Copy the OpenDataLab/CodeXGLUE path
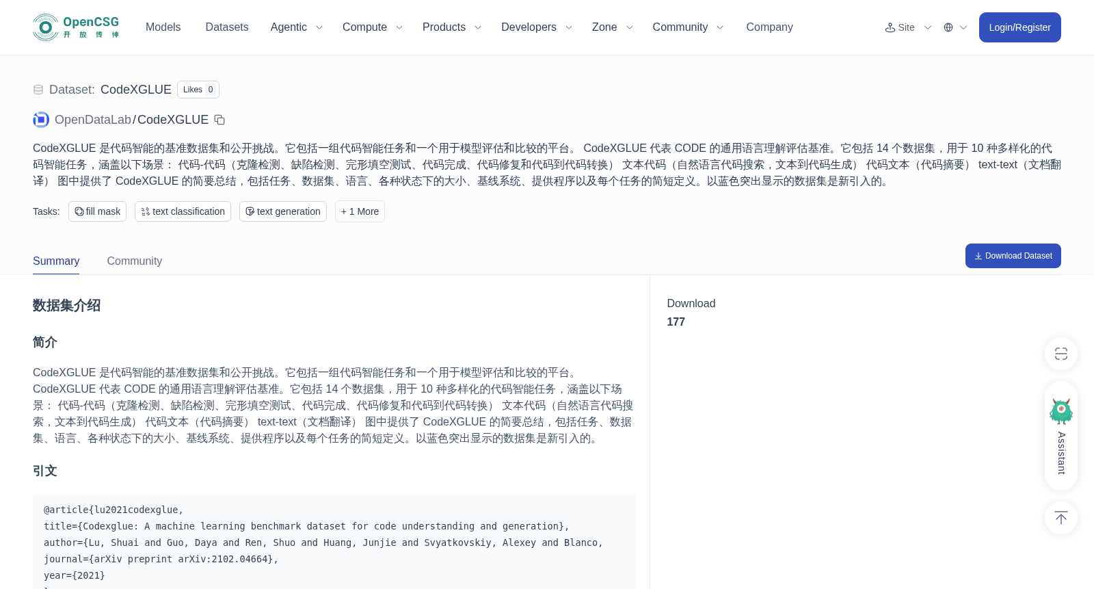Image resolution: width=1094 pixels, height=589 pixels. coord(219,120)
